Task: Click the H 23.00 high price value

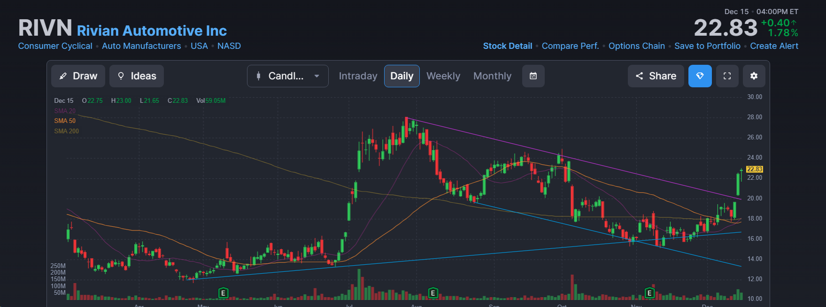Action: point(121,100)
